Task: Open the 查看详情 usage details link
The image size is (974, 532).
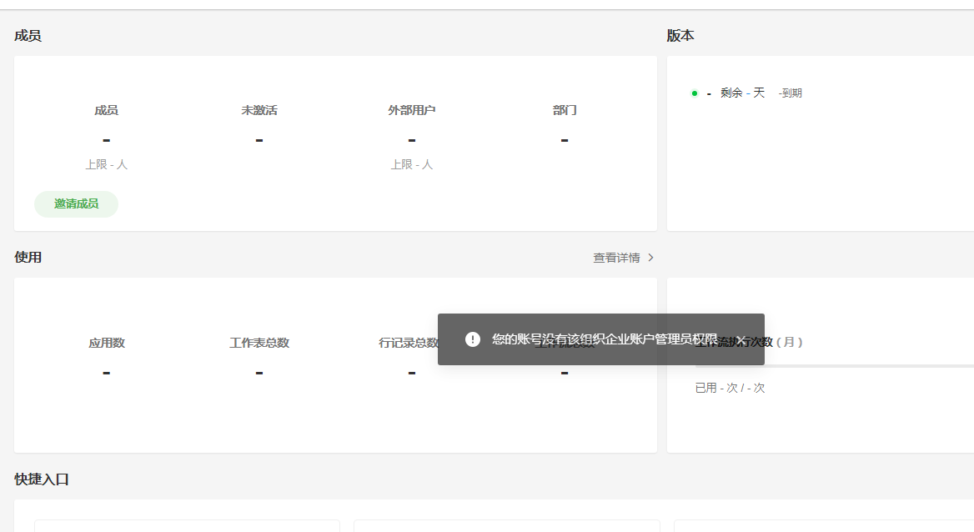Action: pos(617,258)
